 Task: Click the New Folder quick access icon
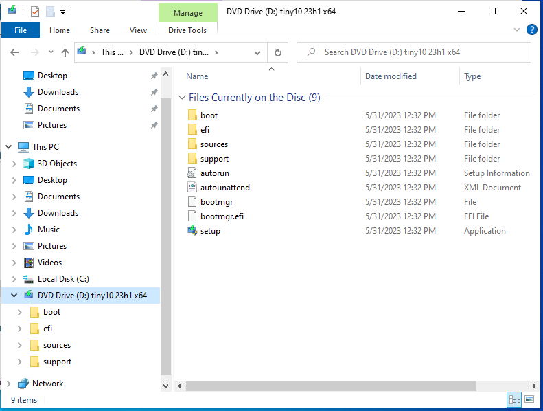click(x=51, y=12)
